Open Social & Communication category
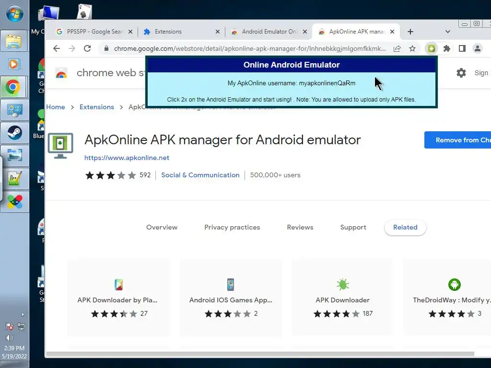Screen dimensions: 491x368 tap(200, 175)
